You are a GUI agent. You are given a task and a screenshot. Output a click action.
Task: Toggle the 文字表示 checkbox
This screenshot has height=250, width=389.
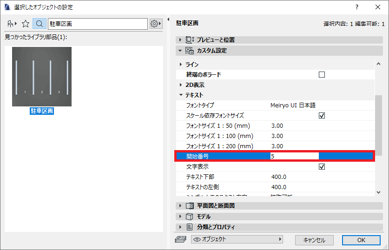(x=322, y=167)
